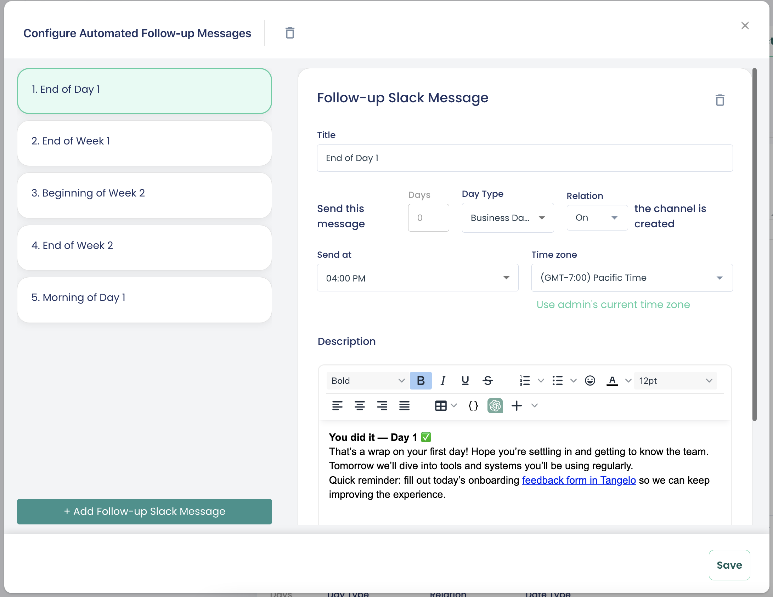Insert a code block with the braces icon
This screenshot has height=597, width=773.
[473, 406]
